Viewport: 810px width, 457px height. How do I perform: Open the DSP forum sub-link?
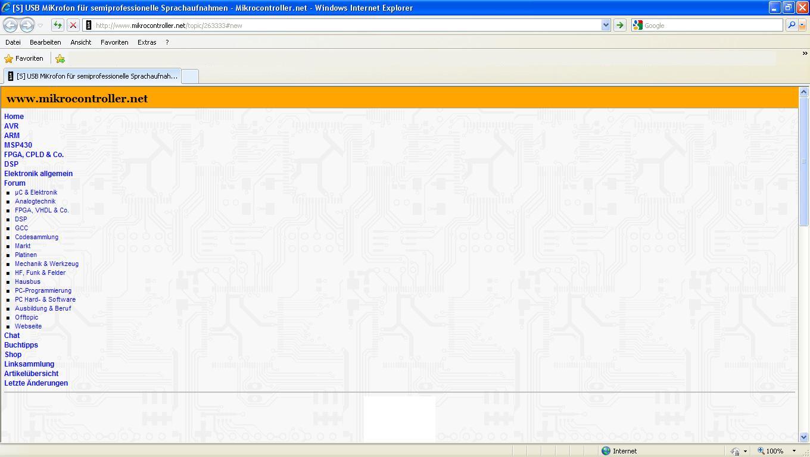(21, 219)
